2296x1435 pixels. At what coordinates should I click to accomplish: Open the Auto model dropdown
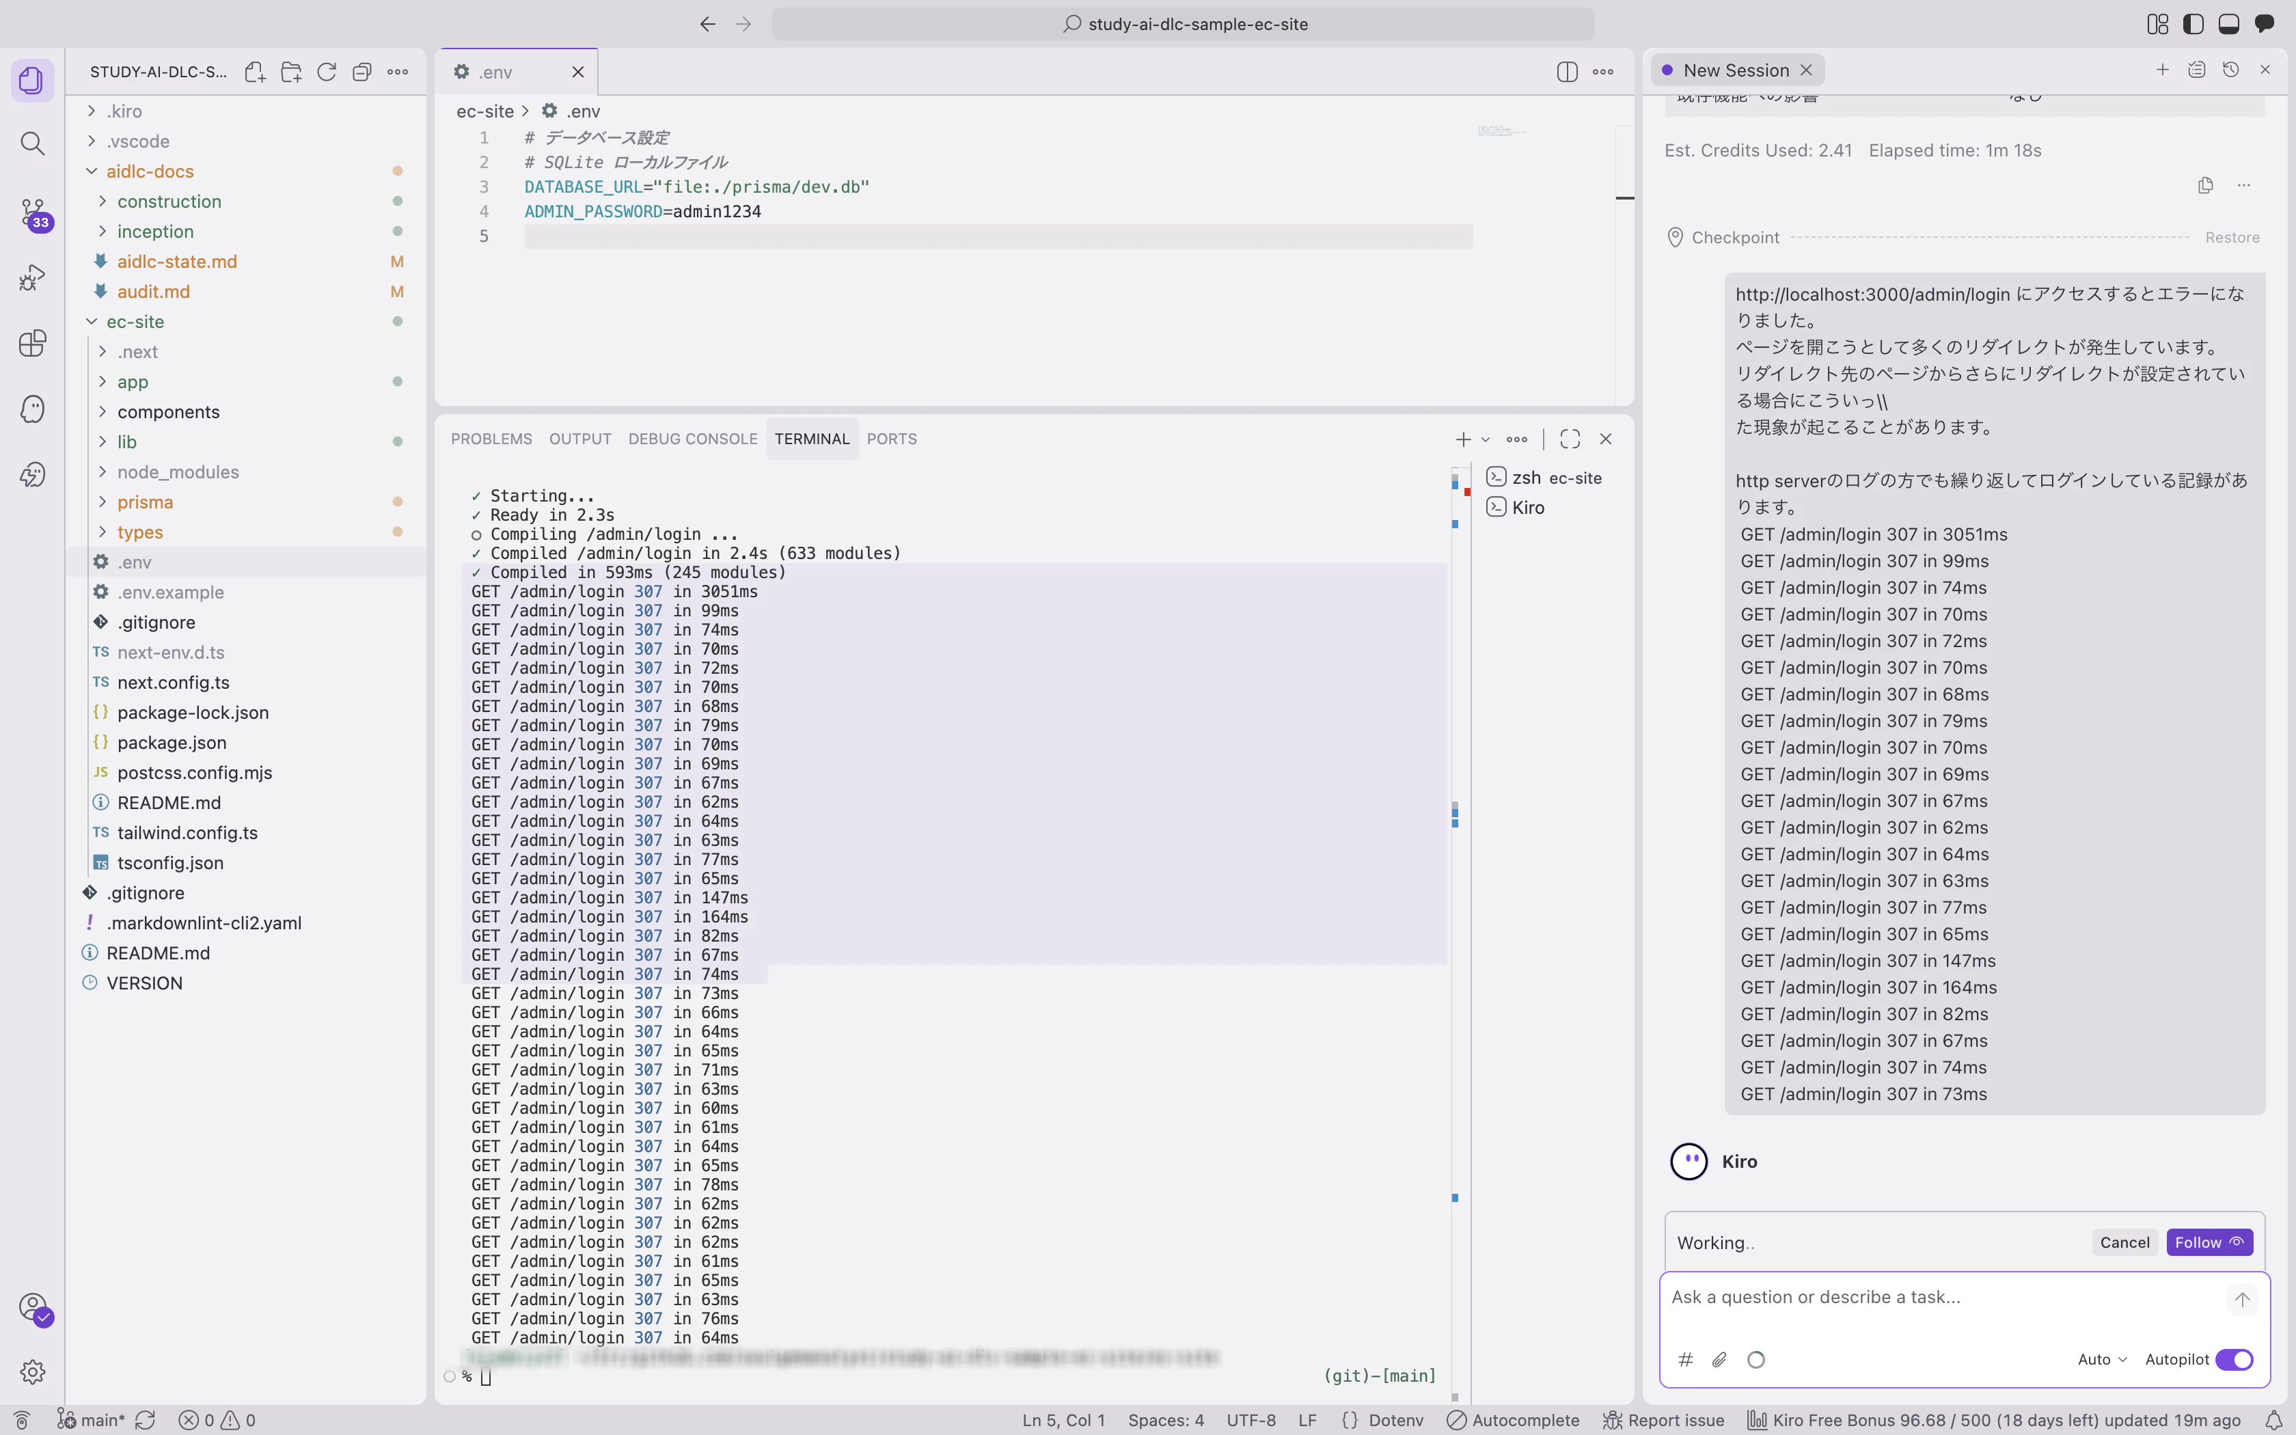[x=2101, y=1359]
